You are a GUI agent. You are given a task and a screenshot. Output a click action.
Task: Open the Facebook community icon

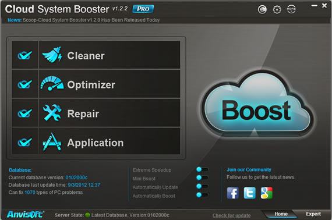coord(233,193)
